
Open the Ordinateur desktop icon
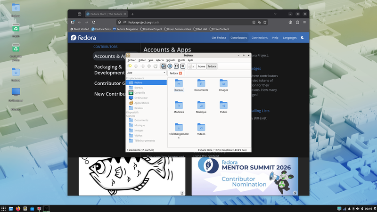(16, 95)
